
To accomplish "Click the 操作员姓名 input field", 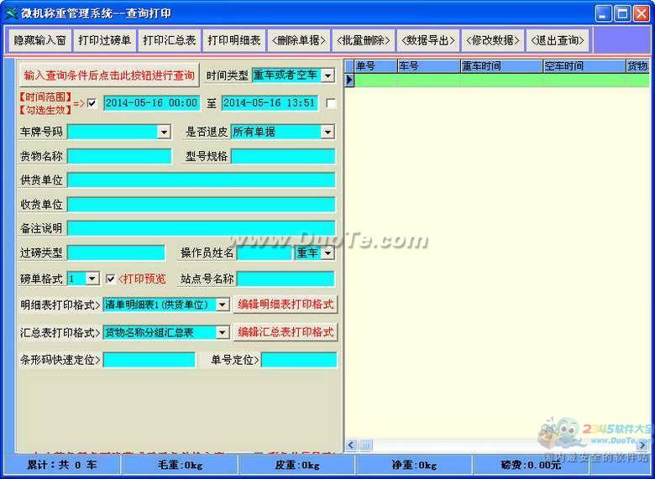I will (264, 253).
